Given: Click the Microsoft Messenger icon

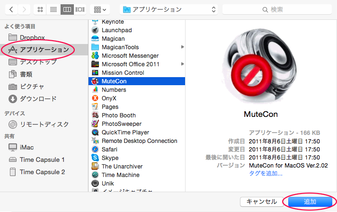Looking at the screenshot, I should pyautogui.click(x=95, y=56).
